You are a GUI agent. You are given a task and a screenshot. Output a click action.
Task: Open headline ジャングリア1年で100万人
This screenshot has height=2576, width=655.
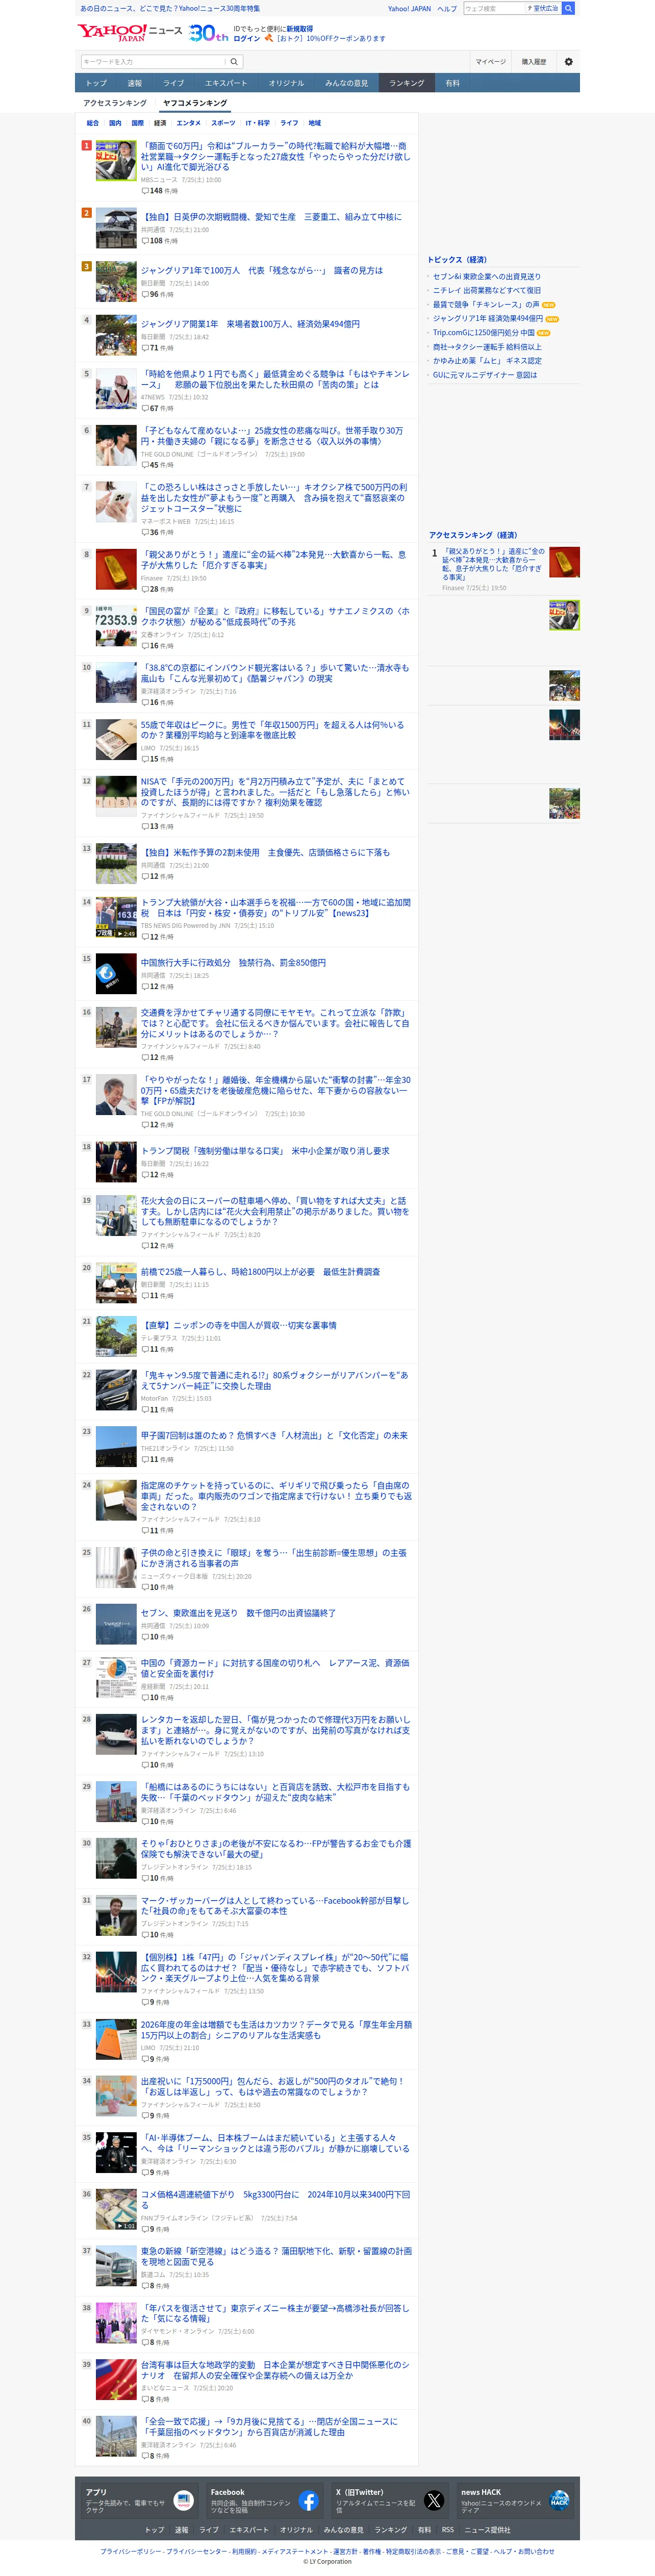(x=261, y=270)
